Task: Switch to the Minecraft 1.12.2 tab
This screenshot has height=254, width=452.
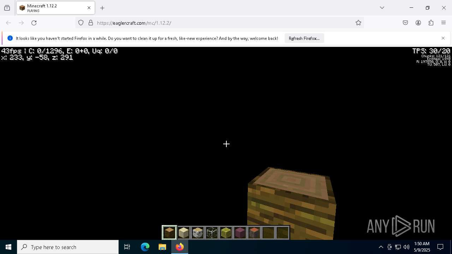Action: pyautogui.click(x=55, y=8)
